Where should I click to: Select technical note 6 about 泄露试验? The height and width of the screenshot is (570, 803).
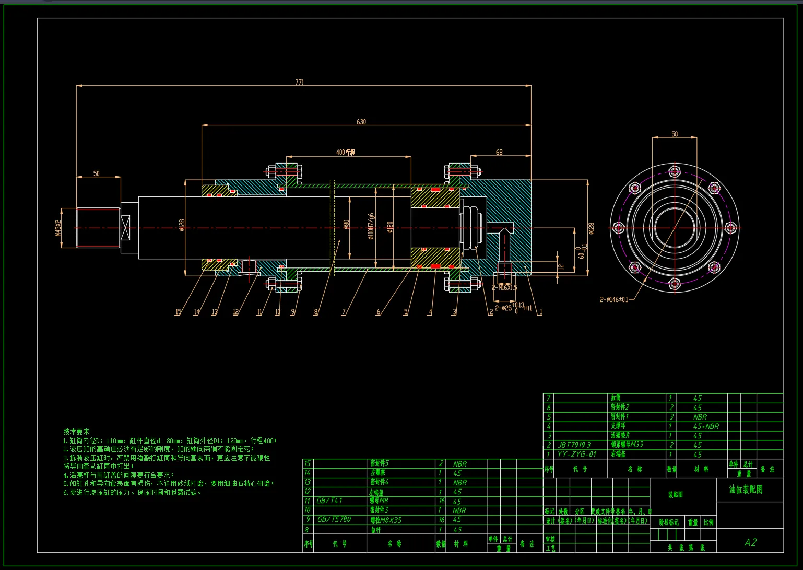133,492
